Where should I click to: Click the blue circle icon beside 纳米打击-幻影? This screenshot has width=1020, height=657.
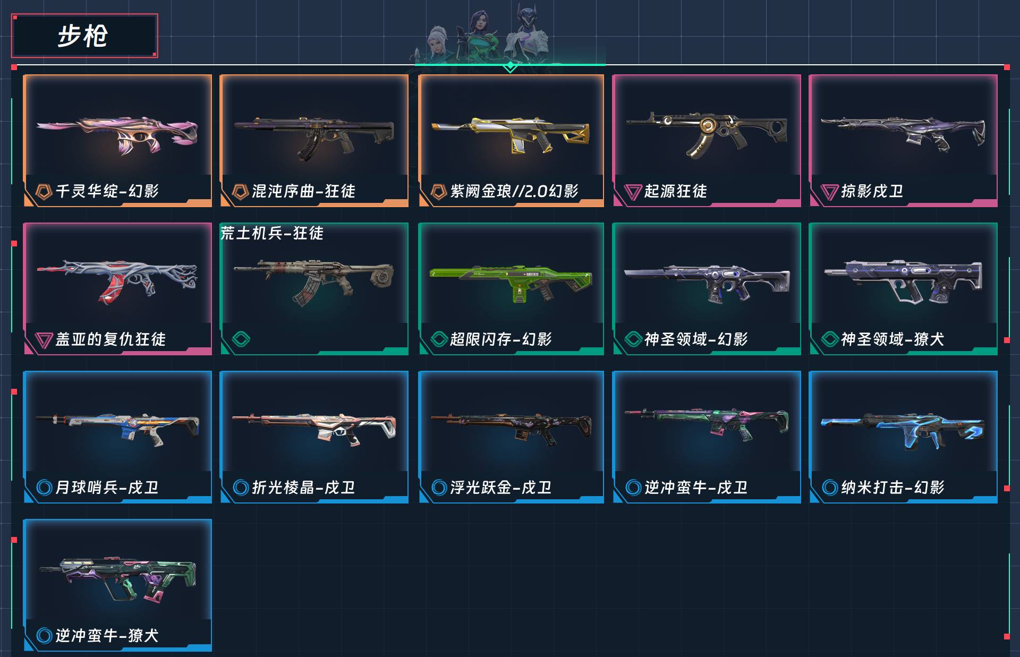point(830,487)
